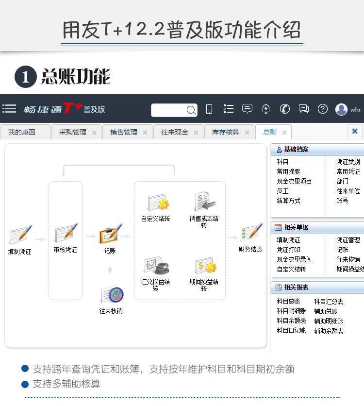The width and height of the screenshot is (364, 406).
Task: Open 凭证类别 link
Action: [x=348, y=162]
